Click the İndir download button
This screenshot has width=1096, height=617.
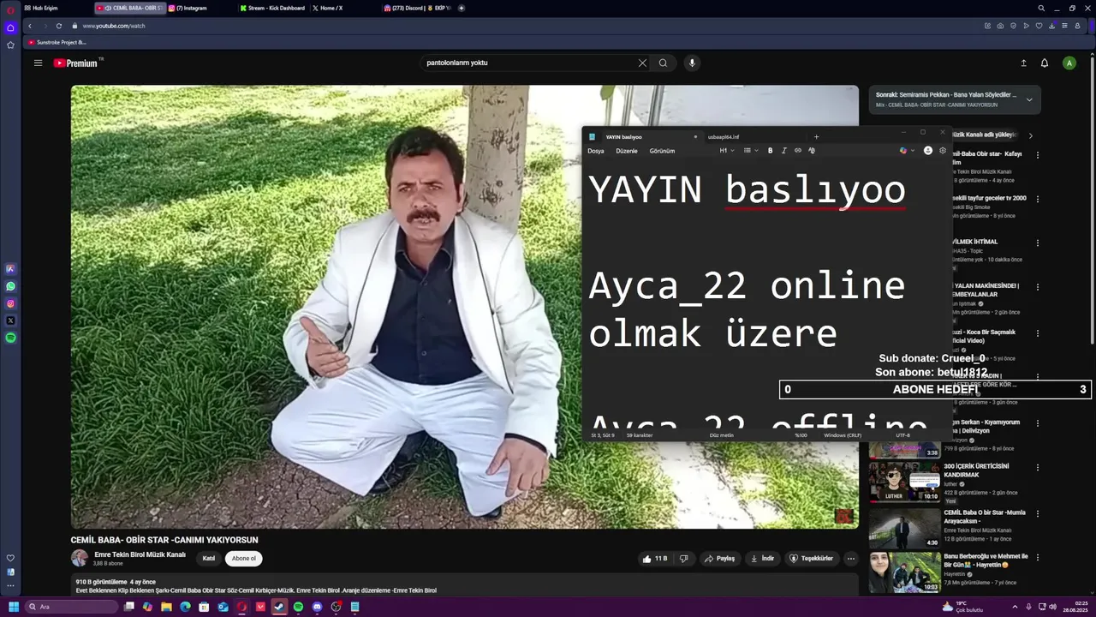pos(762,559)
